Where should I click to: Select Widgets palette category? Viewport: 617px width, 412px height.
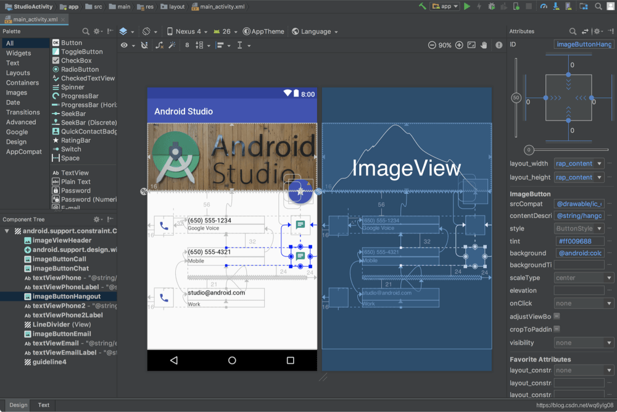[x=19, y=53]
